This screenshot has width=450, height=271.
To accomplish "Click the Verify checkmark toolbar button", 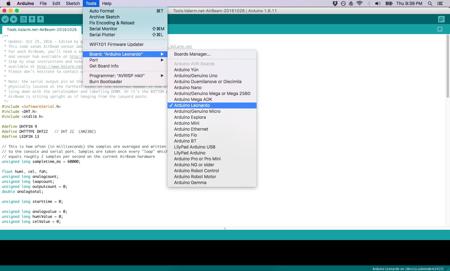I will (5, 19).
